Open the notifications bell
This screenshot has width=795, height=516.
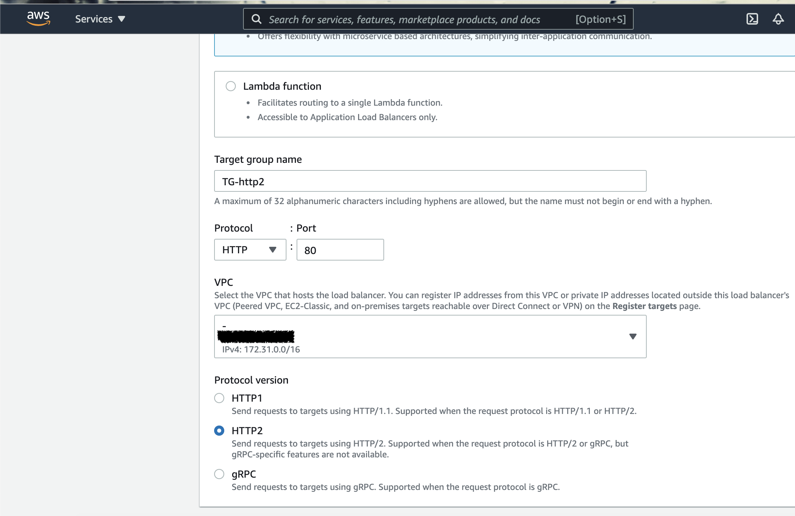(x=778, y=19)
